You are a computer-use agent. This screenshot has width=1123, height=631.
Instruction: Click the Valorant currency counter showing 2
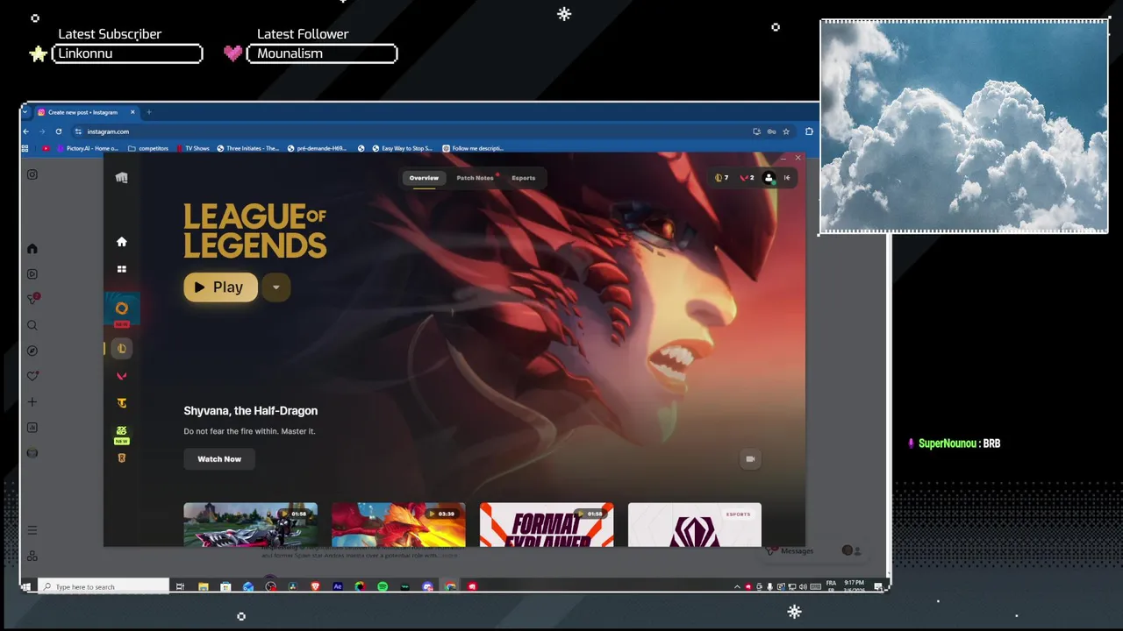(747, 178)
